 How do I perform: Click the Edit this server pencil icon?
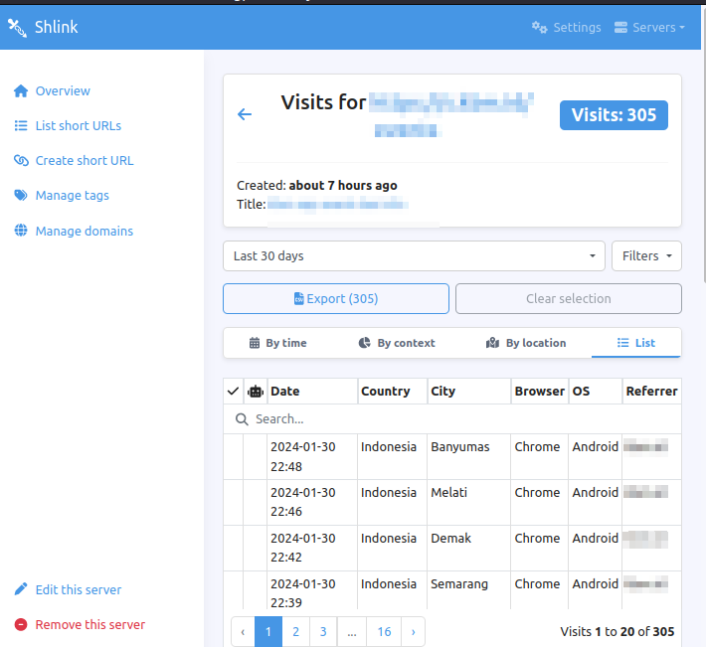pyautogui.click(x=21, y=589)
